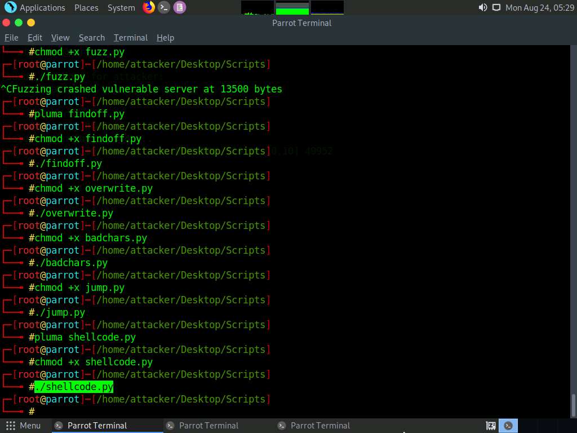Viewport: 577px width, 433px height.
Task: Click the './findoff.py' command line
Action: point(68,164)
